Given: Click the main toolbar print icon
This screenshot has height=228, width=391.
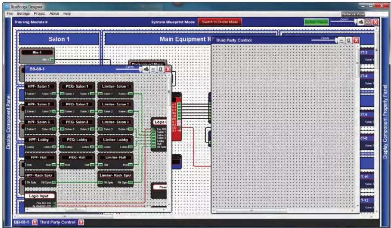Looking at the screenshot, I should (x=361, y=22).
